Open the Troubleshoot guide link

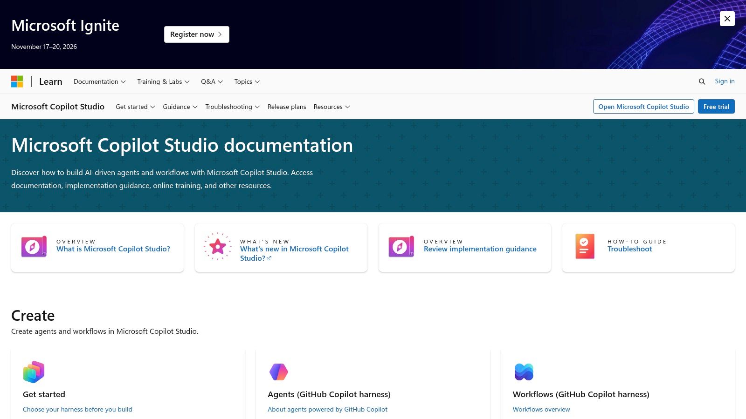629,249
